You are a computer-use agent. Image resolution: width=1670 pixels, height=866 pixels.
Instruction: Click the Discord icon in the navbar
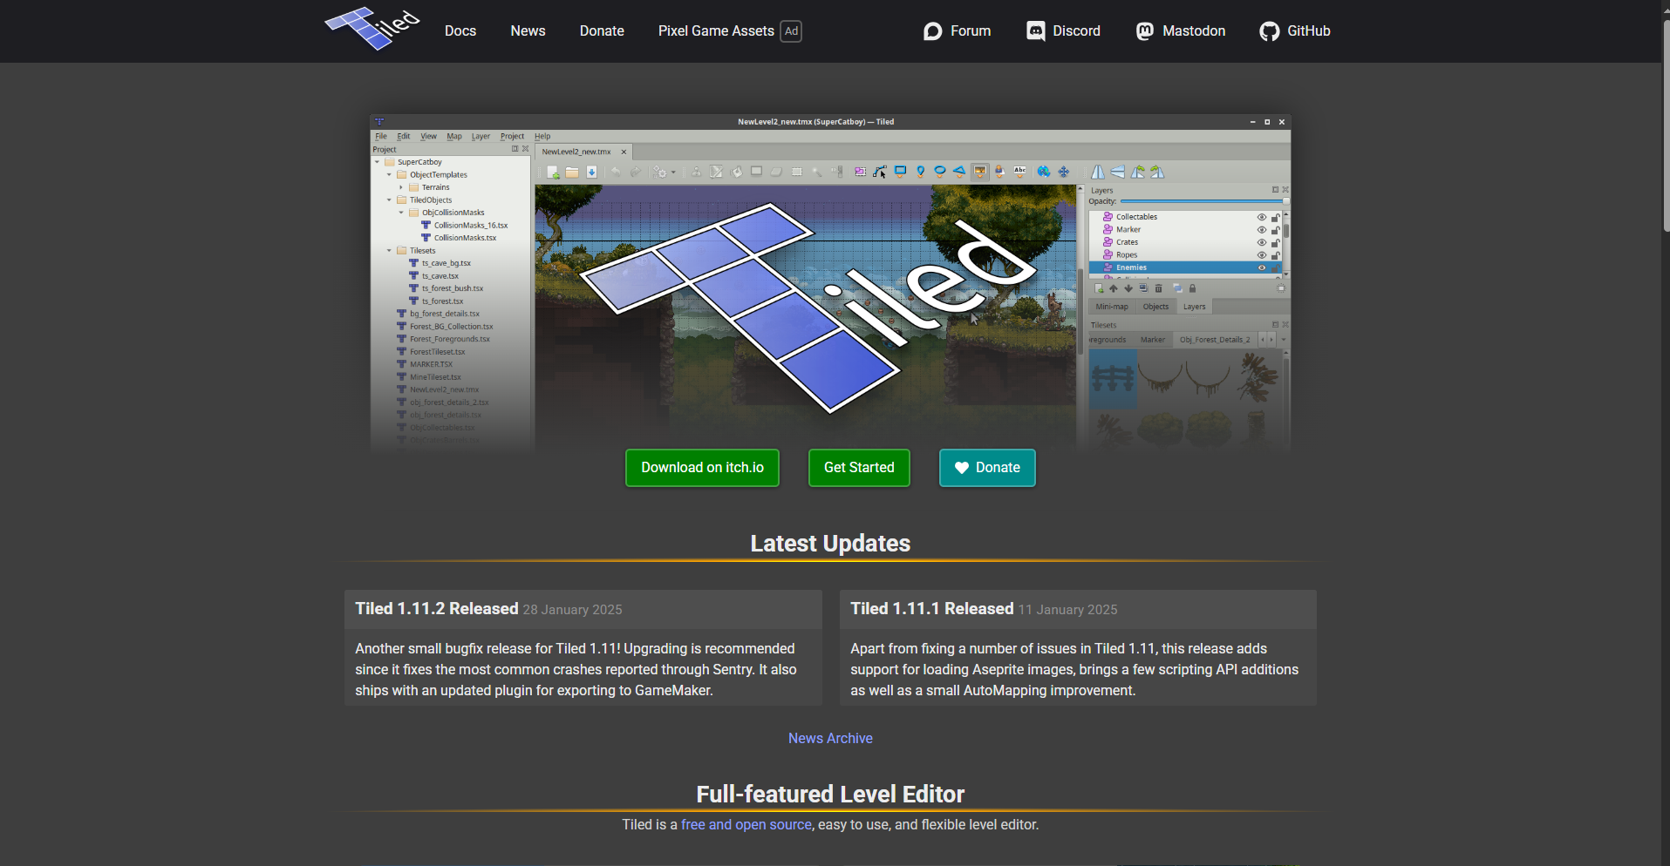[x=1035, y=31]
